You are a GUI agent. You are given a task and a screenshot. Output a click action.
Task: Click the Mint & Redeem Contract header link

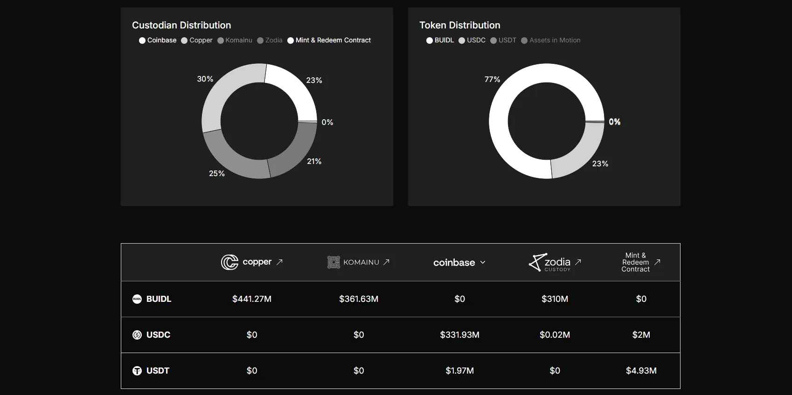click(635, 262)
